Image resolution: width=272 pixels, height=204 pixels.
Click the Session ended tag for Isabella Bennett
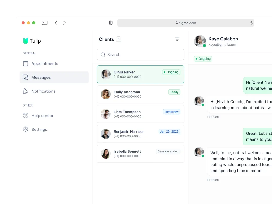[168, 151]
